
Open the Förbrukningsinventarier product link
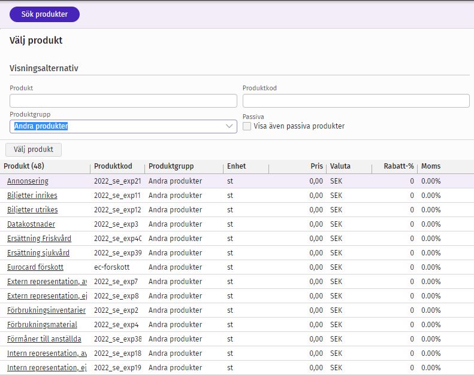tap(47, 310)
